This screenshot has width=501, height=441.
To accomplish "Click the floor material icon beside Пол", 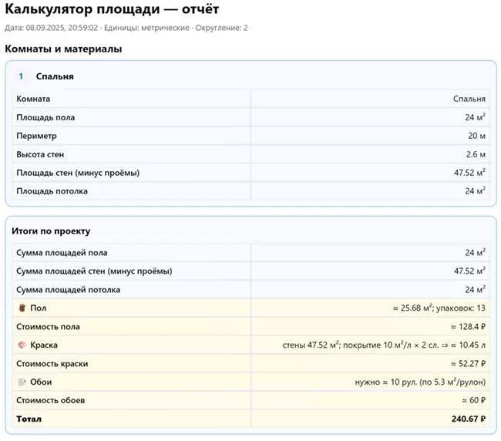I will pos(22,308).
